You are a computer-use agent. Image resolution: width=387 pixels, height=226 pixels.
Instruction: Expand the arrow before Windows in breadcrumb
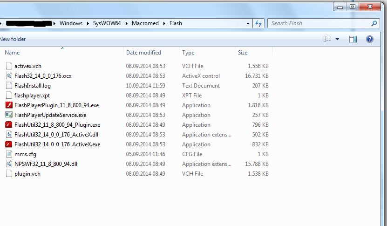[54, 23]
